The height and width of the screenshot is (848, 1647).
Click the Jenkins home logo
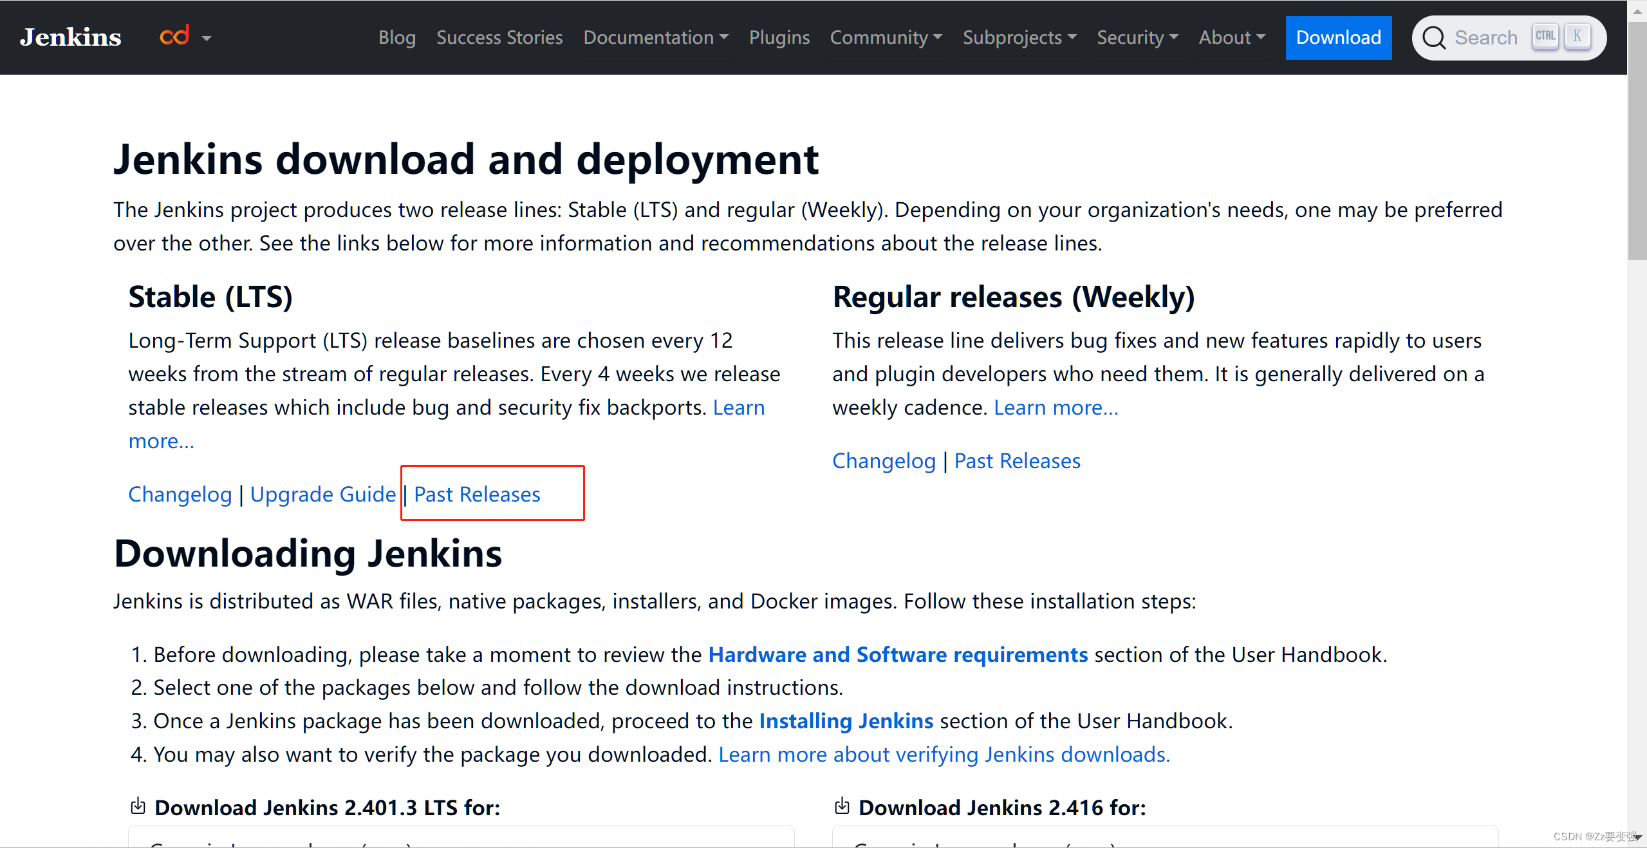[x=70, y=37]
